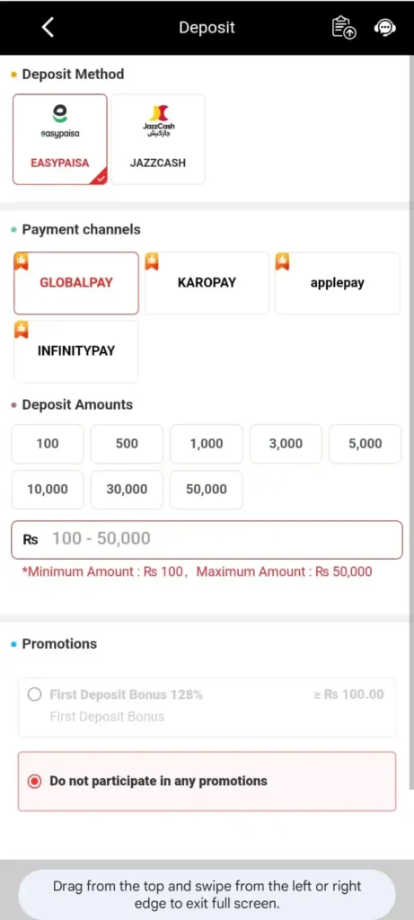Image resolution: width=414 pixels, height=920 pixels.
Task: Pick the 5,000 deposit amount
Action: tap(366, 444)
